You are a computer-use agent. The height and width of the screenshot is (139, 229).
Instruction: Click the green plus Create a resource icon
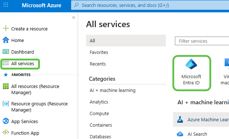(x=6, y=28)
